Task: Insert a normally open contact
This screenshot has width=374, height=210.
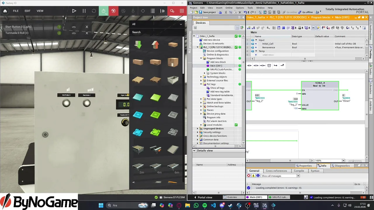Action: coord(249,66)
